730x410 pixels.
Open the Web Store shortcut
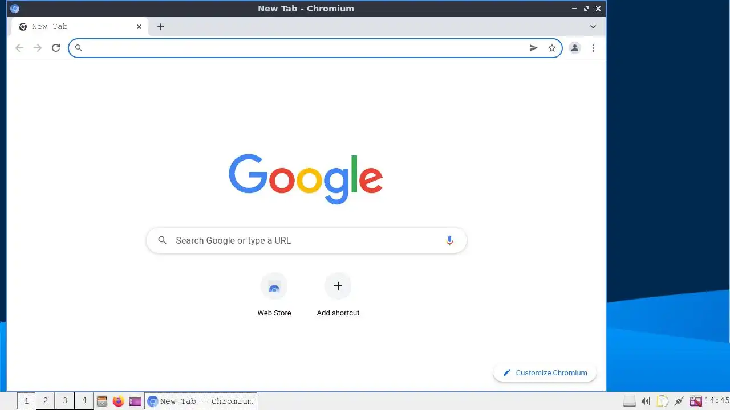[274, 295]
